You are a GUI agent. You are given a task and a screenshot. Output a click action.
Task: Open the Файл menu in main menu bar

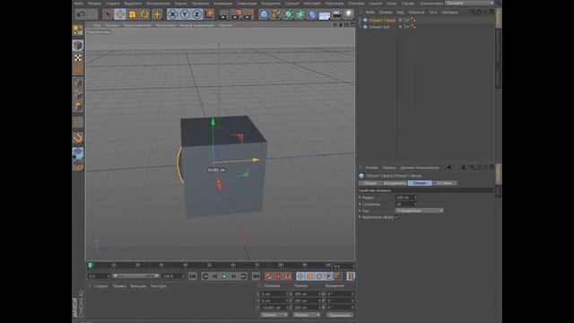[x=79, y=4]
